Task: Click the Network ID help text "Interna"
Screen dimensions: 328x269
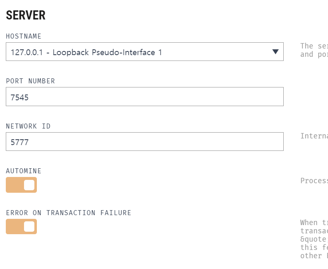Action: (314, 136)
